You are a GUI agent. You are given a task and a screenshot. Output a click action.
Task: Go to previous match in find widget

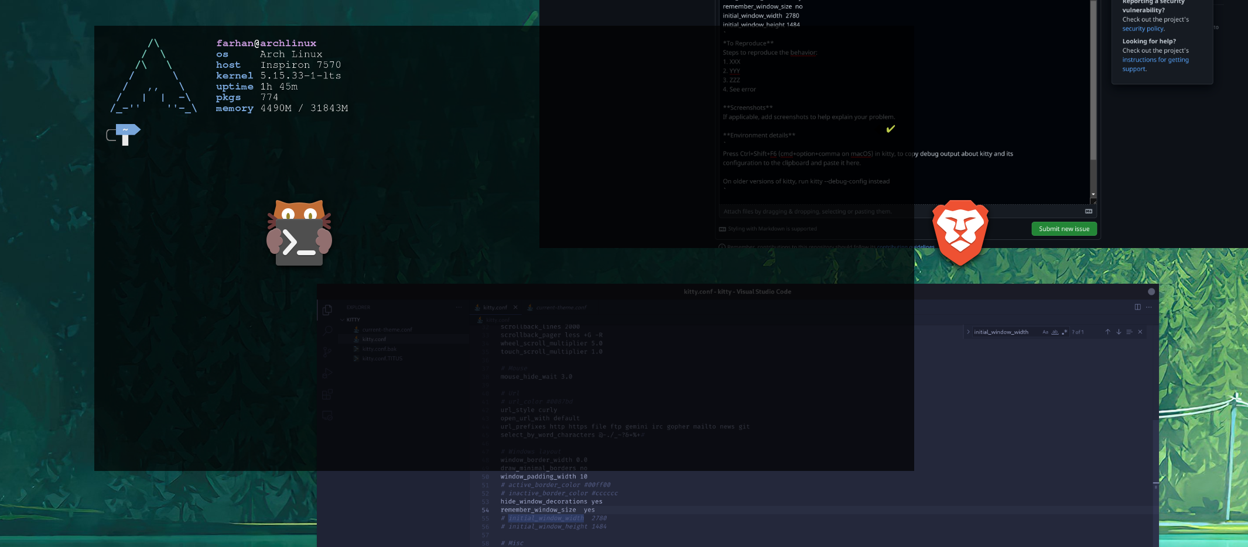click(1107, 332)
